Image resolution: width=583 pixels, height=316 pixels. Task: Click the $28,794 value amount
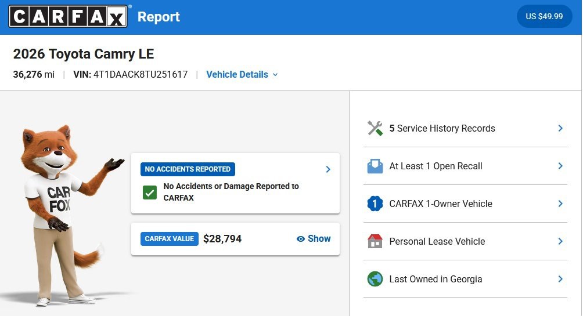pos(222,239)
